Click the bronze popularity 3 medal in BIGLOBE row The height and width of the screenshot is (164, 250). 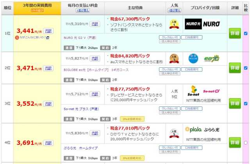174,59
